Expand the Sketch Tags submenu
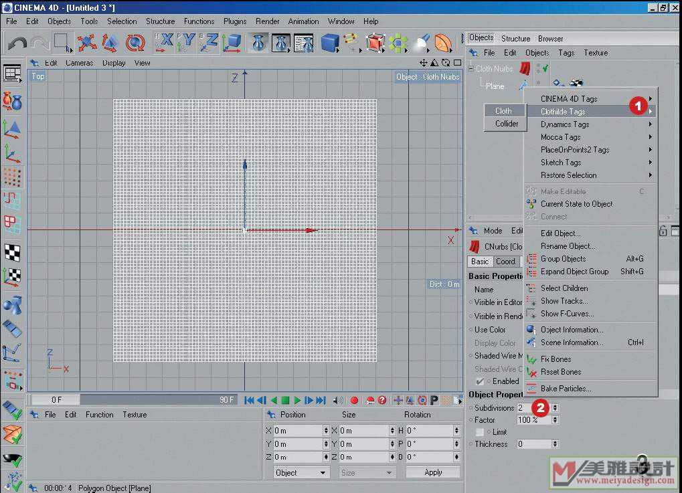 592,162
